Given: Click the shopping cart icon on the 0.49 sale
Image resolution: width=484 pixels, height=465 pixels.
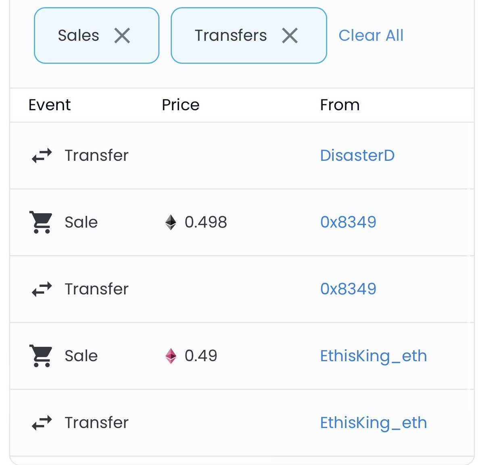Looking at the screenshot, I should [x=41, y=356].
